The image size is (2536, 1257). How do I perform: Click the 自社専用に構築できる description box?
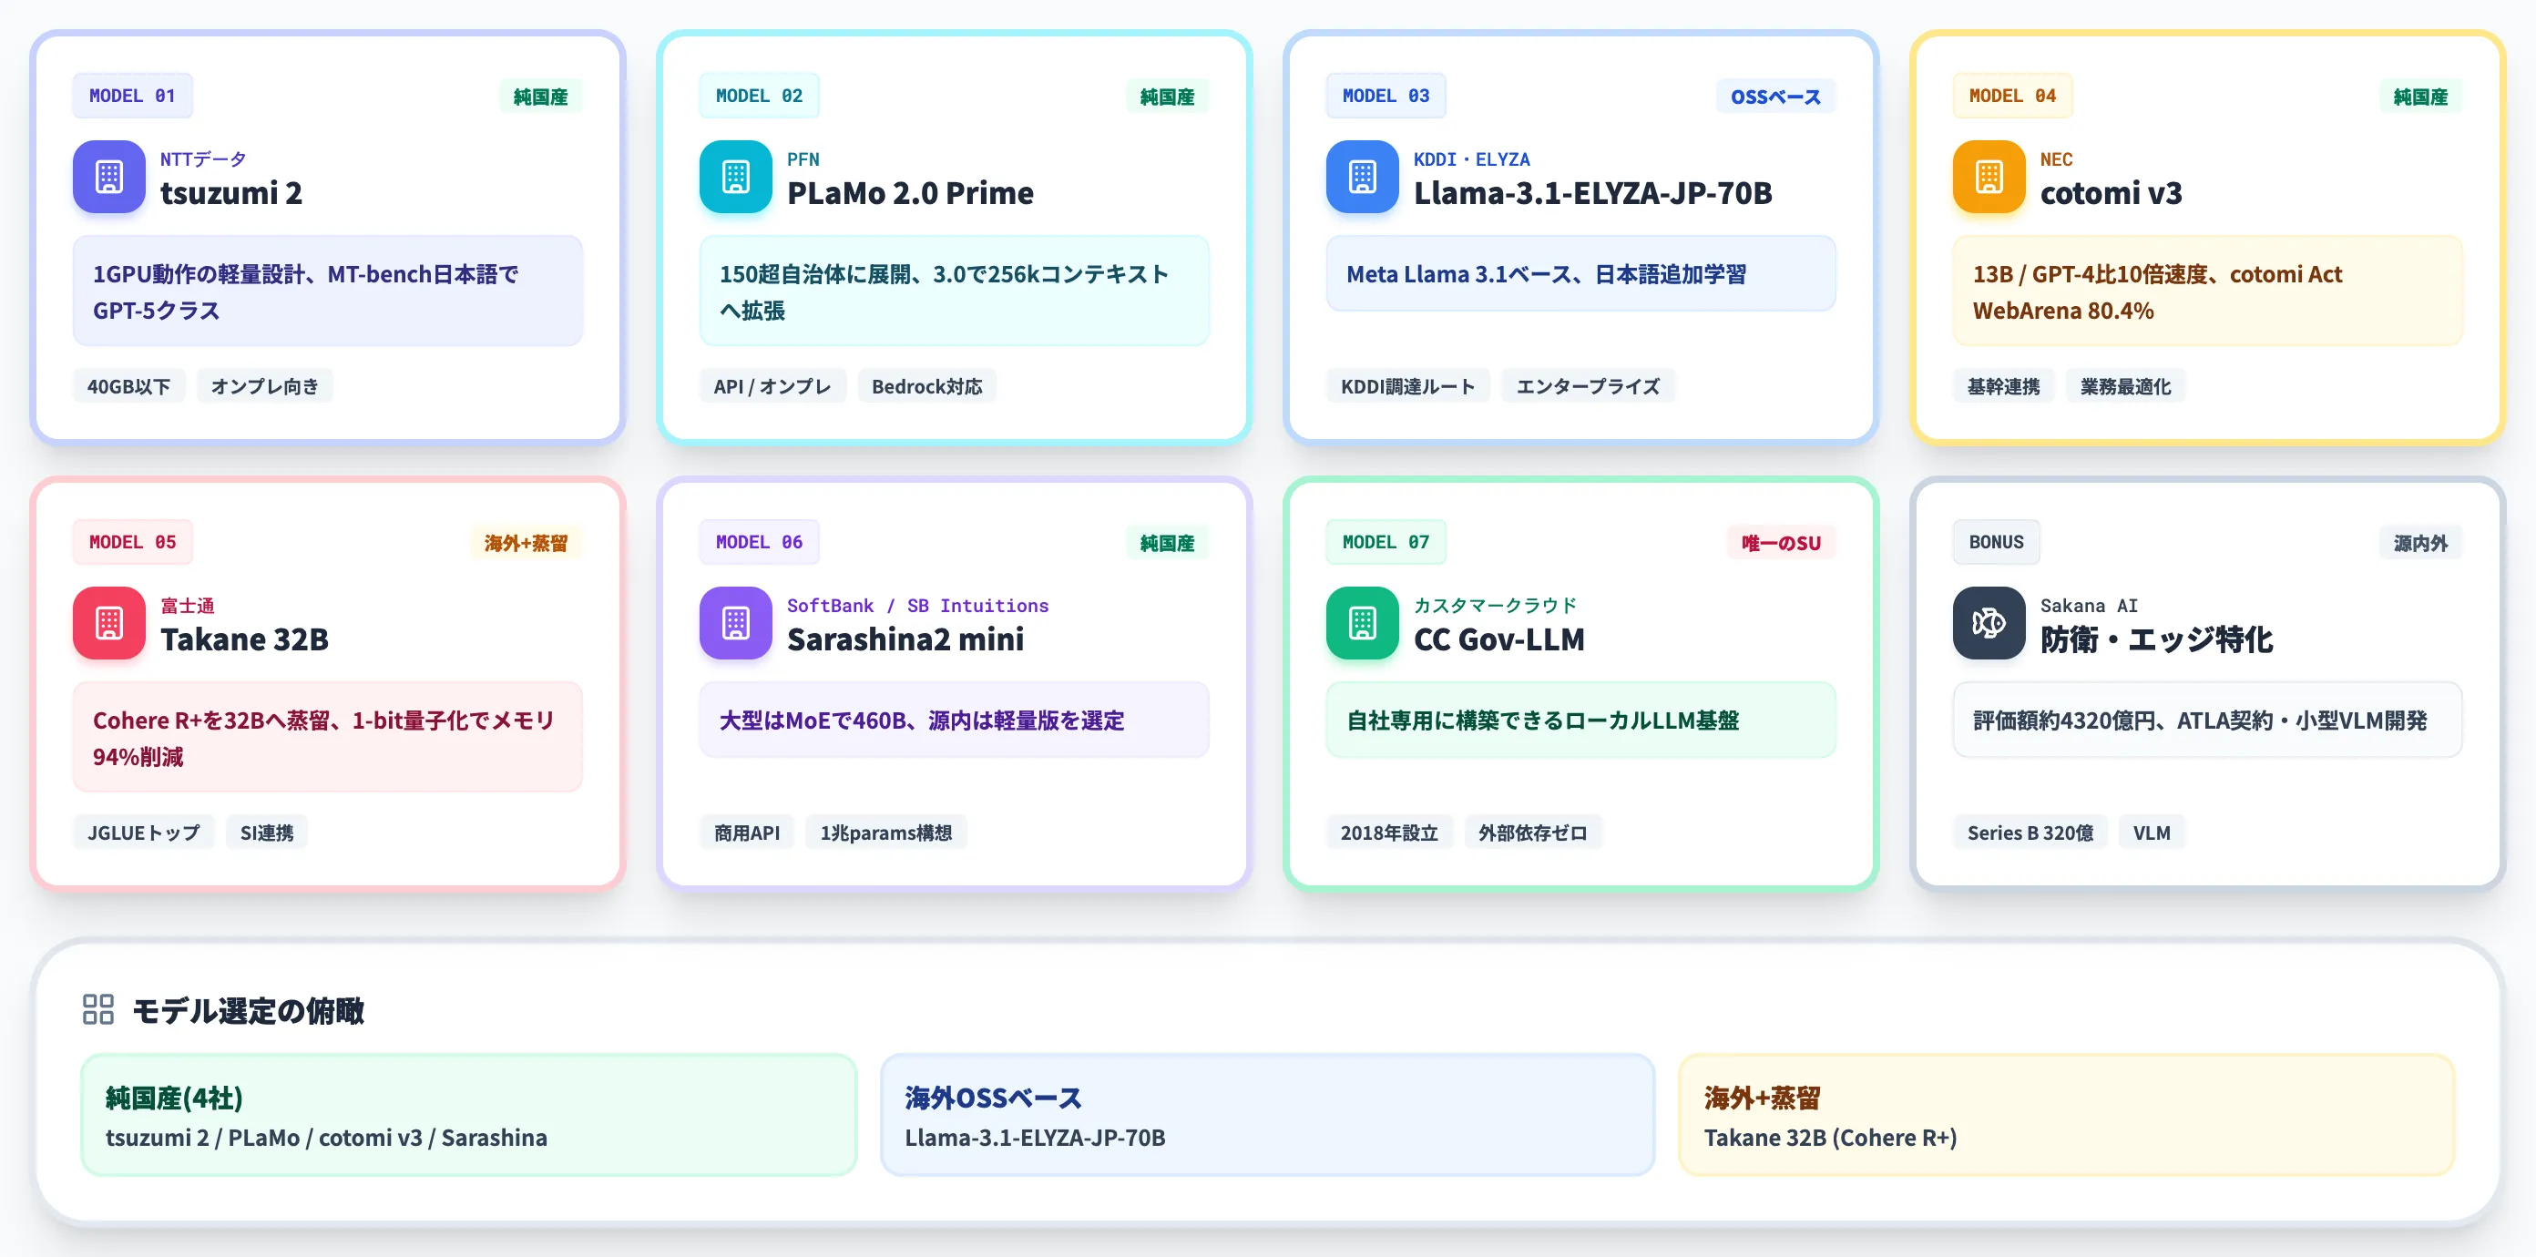[x=1581, y=720]
